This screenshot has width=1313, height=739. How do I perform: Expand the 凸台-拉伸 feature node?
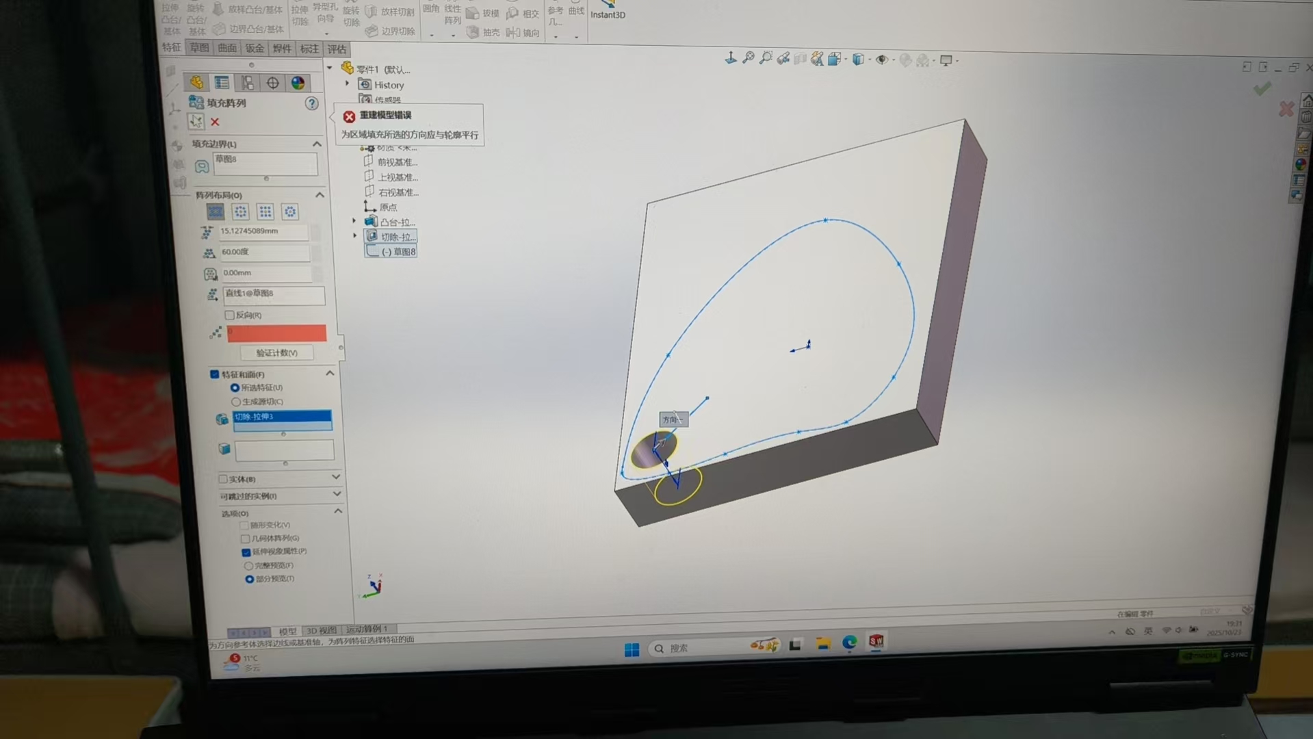pyautogui.click(x=354, y=221)
